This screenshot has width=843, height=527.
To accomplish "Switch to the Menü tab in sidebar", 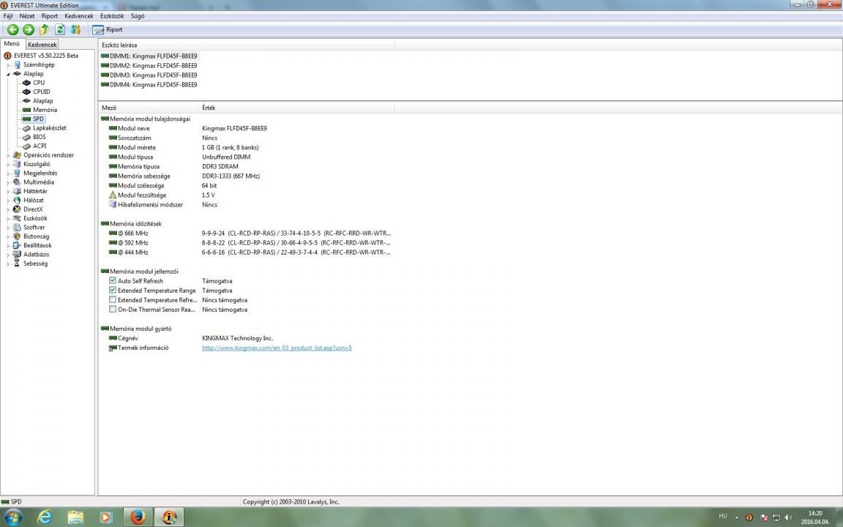I will [12, 44].
